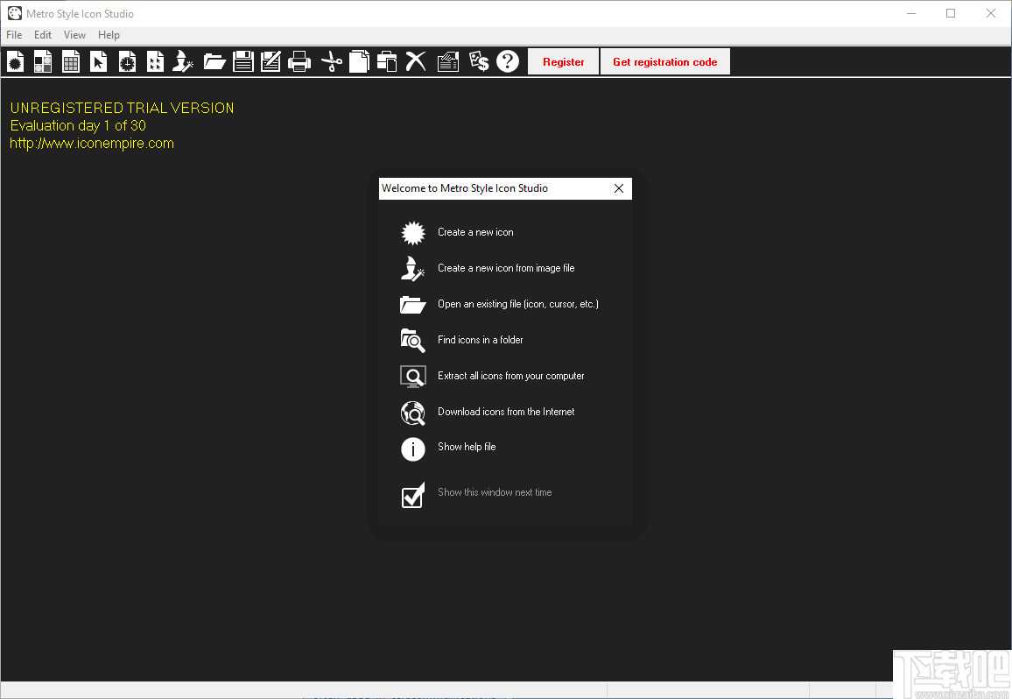Viewport: 1012px width, 699px height.
Task: Open help with the question mark icon
Action: click(x=508, y=61)
